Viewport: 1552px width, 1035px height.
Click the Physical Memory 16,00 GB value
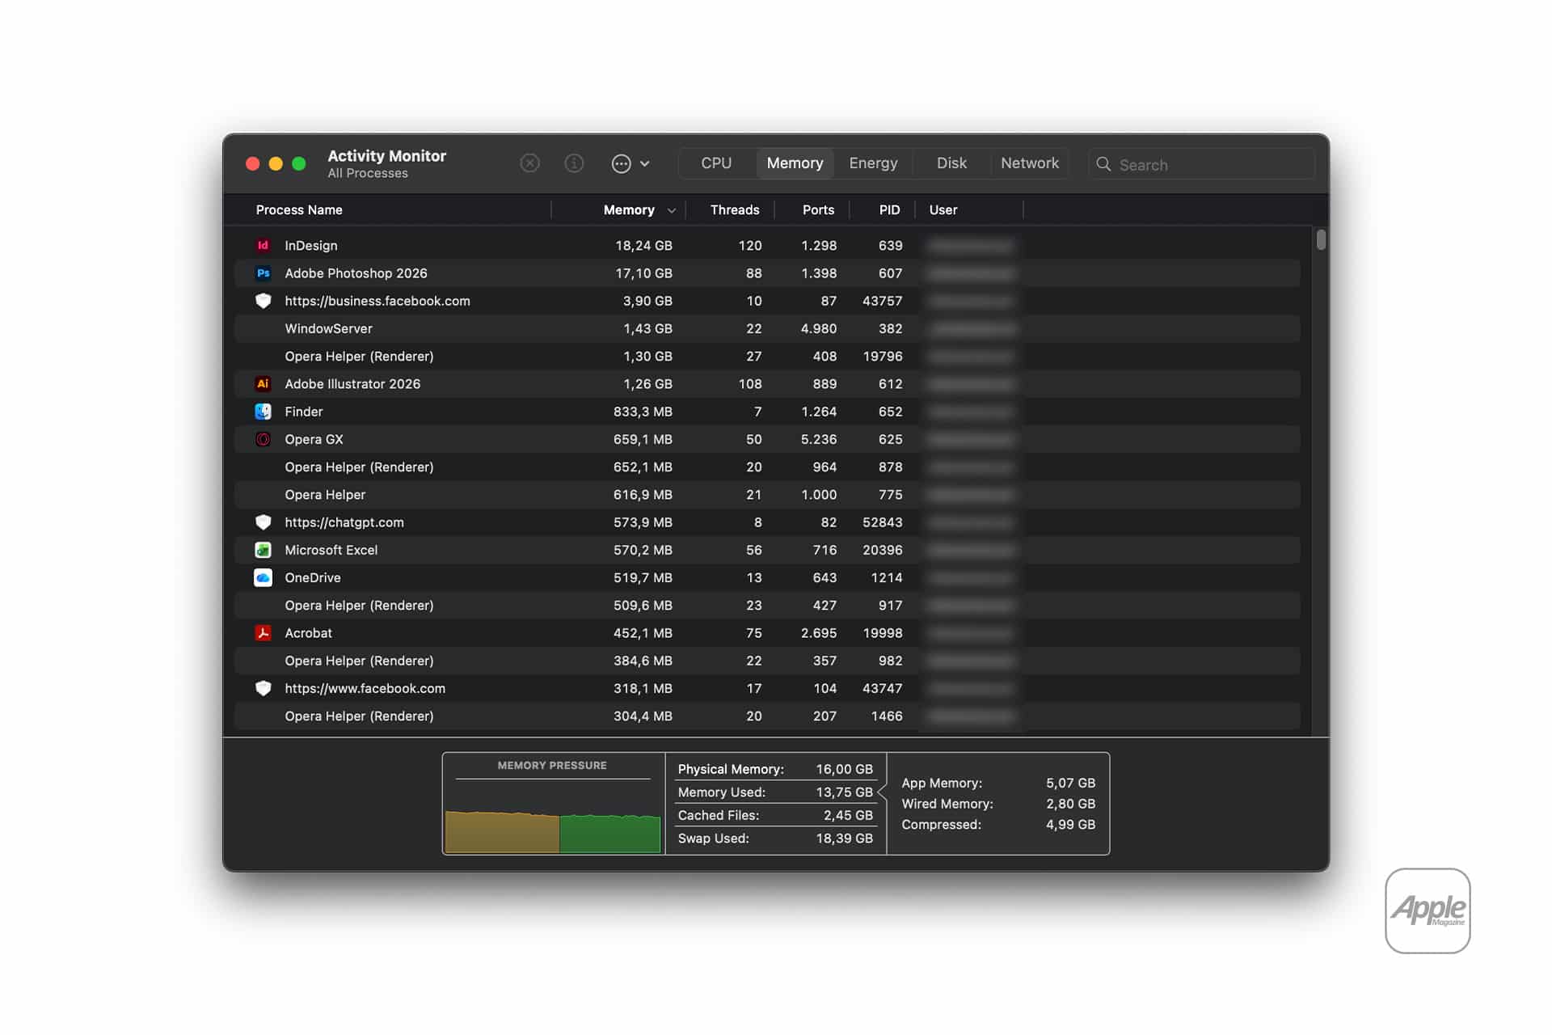click(x=844, y=769)
